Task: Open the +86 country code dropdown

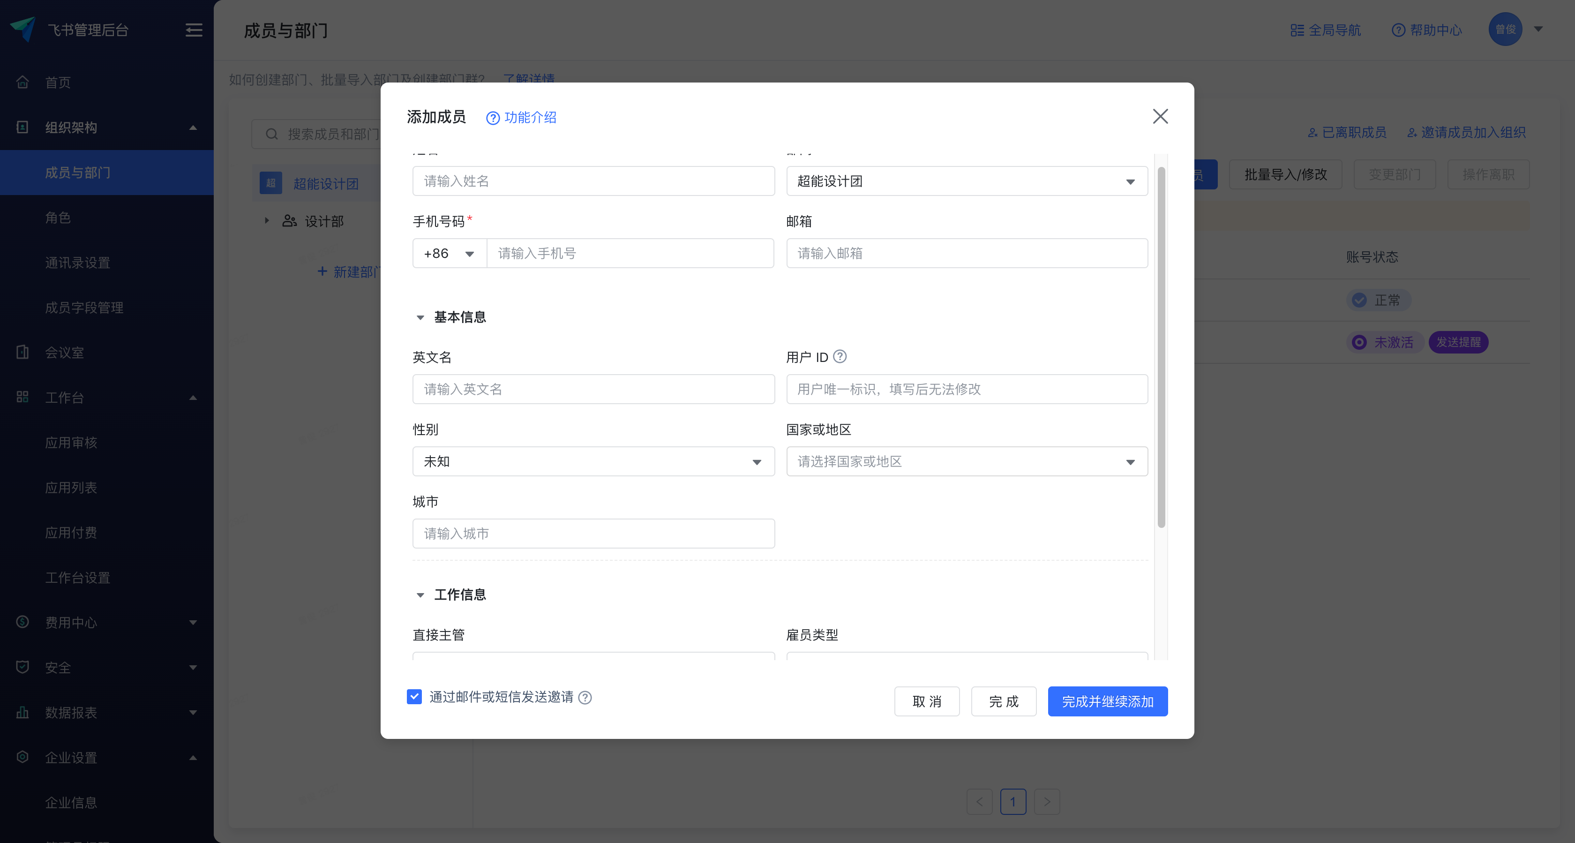Action: tap(450, 253)
